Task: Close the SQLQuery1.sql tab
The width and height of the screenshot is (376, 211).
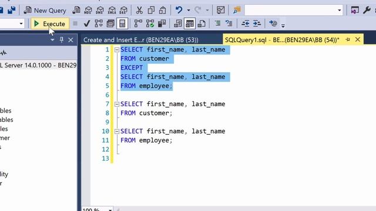Action: point(358,40)
